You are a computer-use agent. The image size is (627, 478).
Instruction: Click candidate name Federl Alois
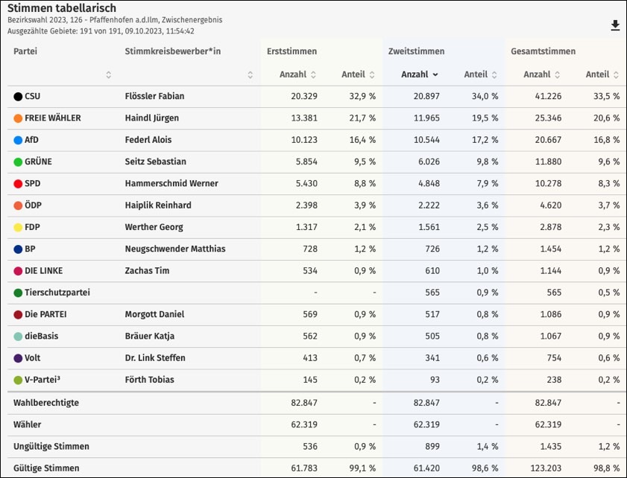click(149, 140)
